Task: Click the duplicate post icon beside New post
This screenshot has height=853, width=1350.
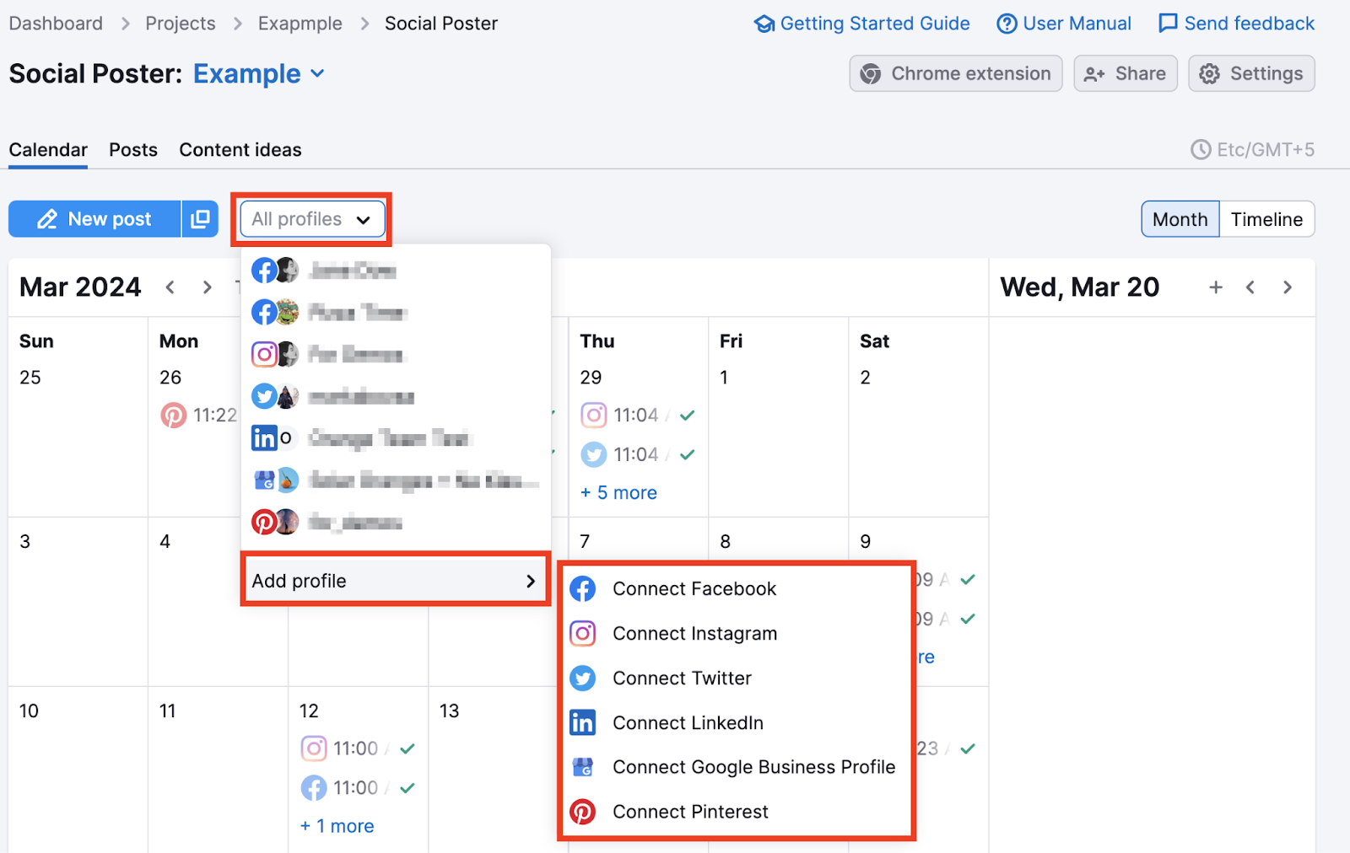Action: (x=200, y=219)
